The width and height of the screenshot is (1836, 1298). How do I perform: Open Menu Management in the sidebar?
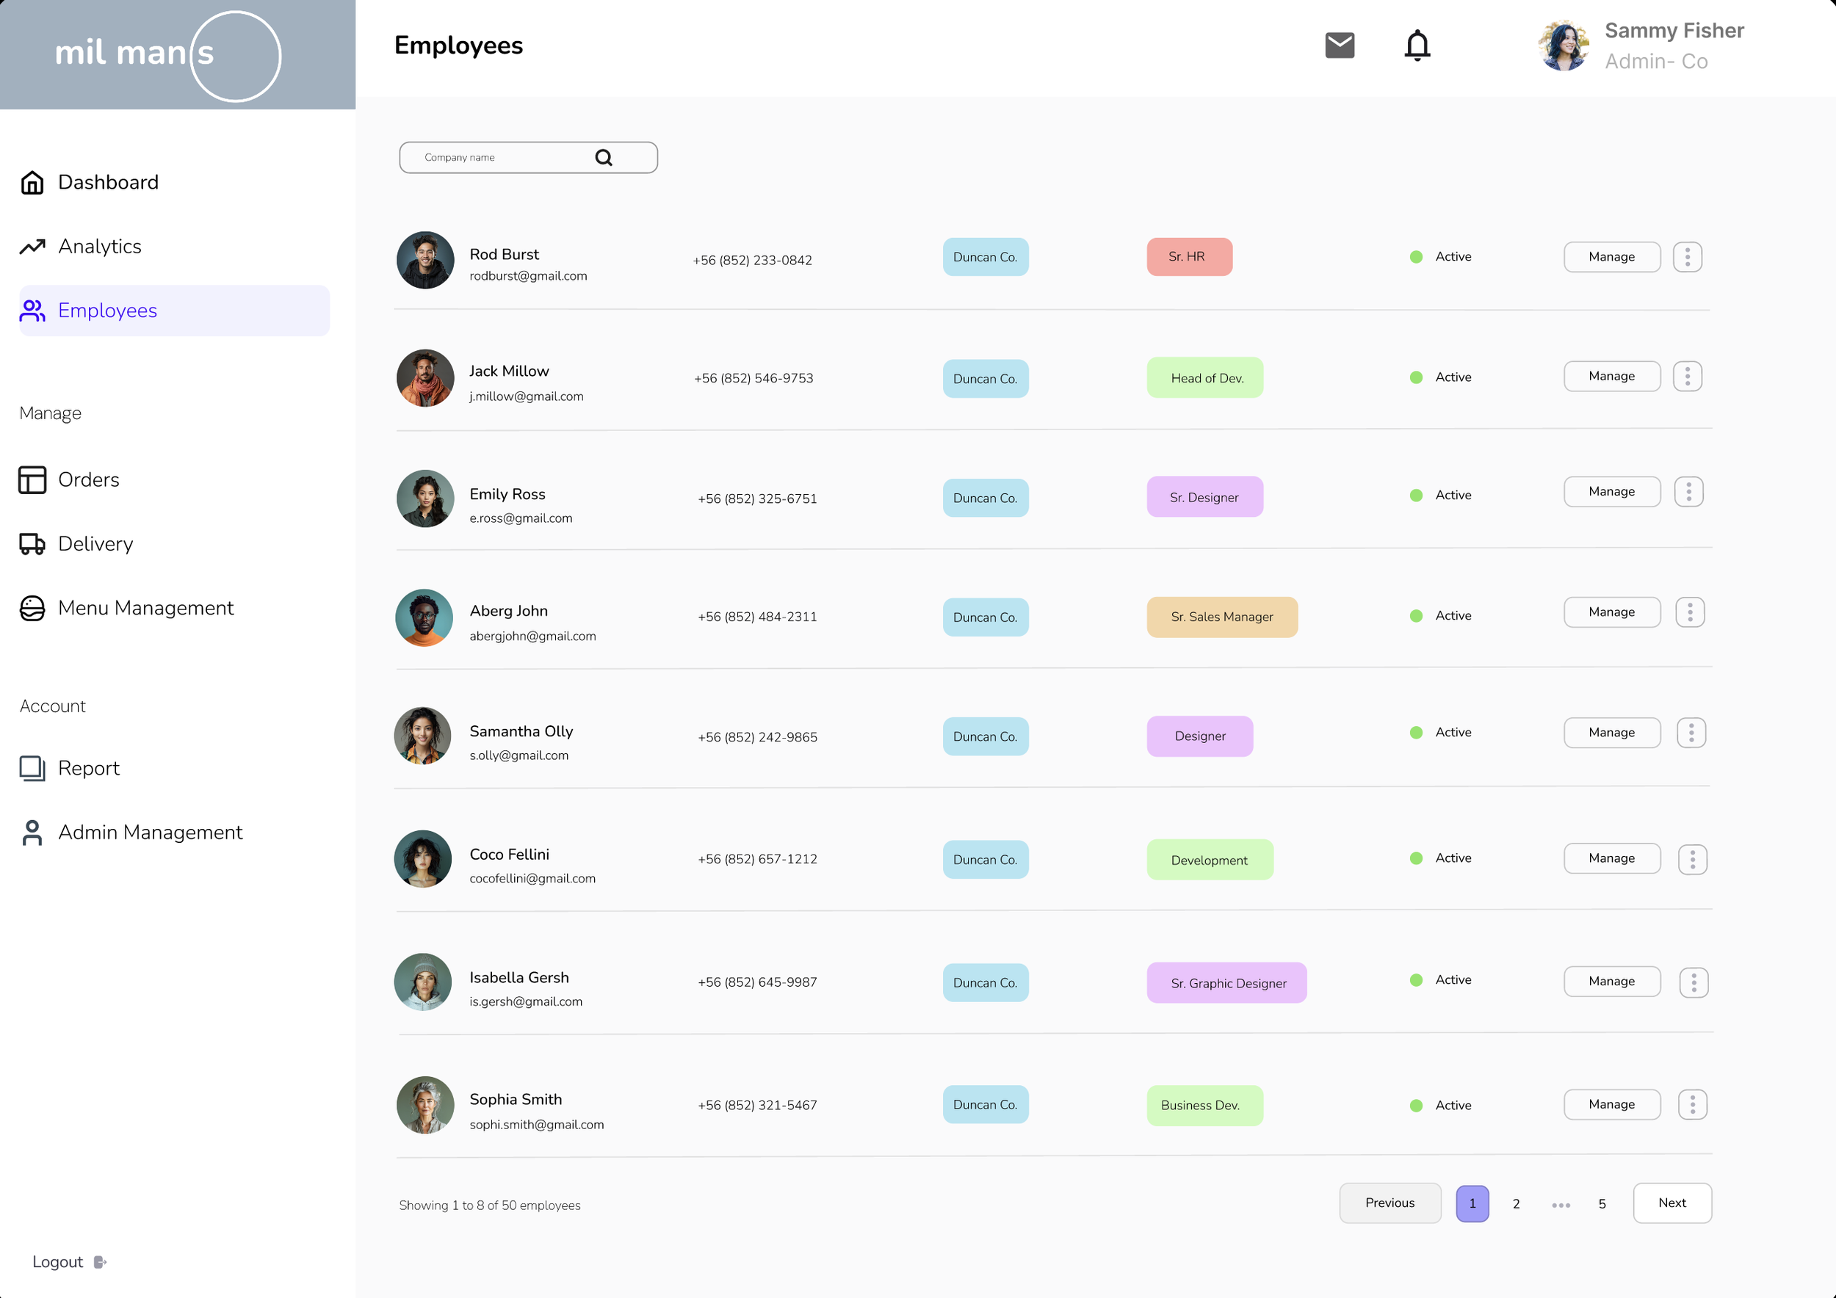click(145, 608)
